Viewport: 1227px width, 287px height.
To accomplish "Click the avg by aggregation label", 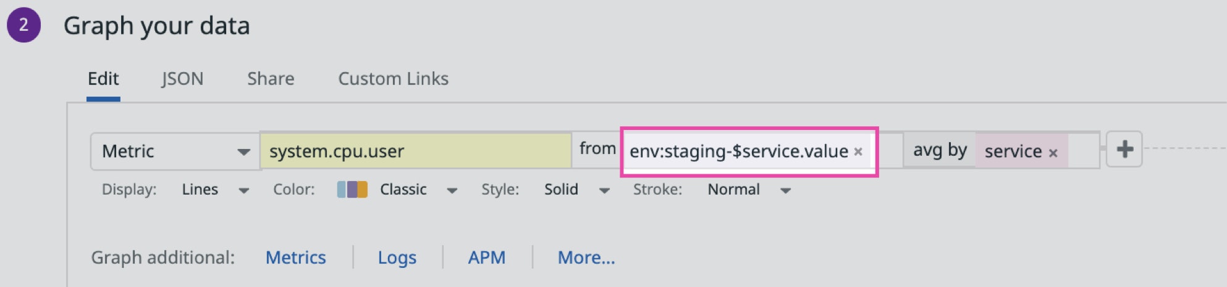I will click(939, 150).
